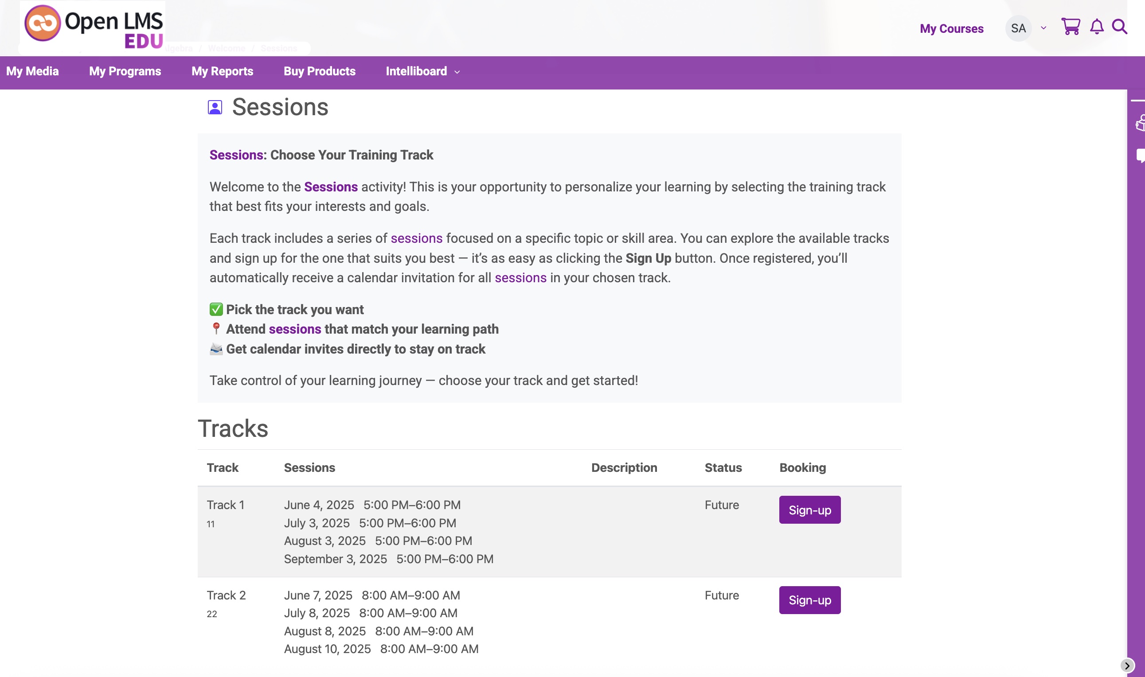Click the 'Pick the track you want' line
The width and height of the screenshot is (1145, 677).
287,310
